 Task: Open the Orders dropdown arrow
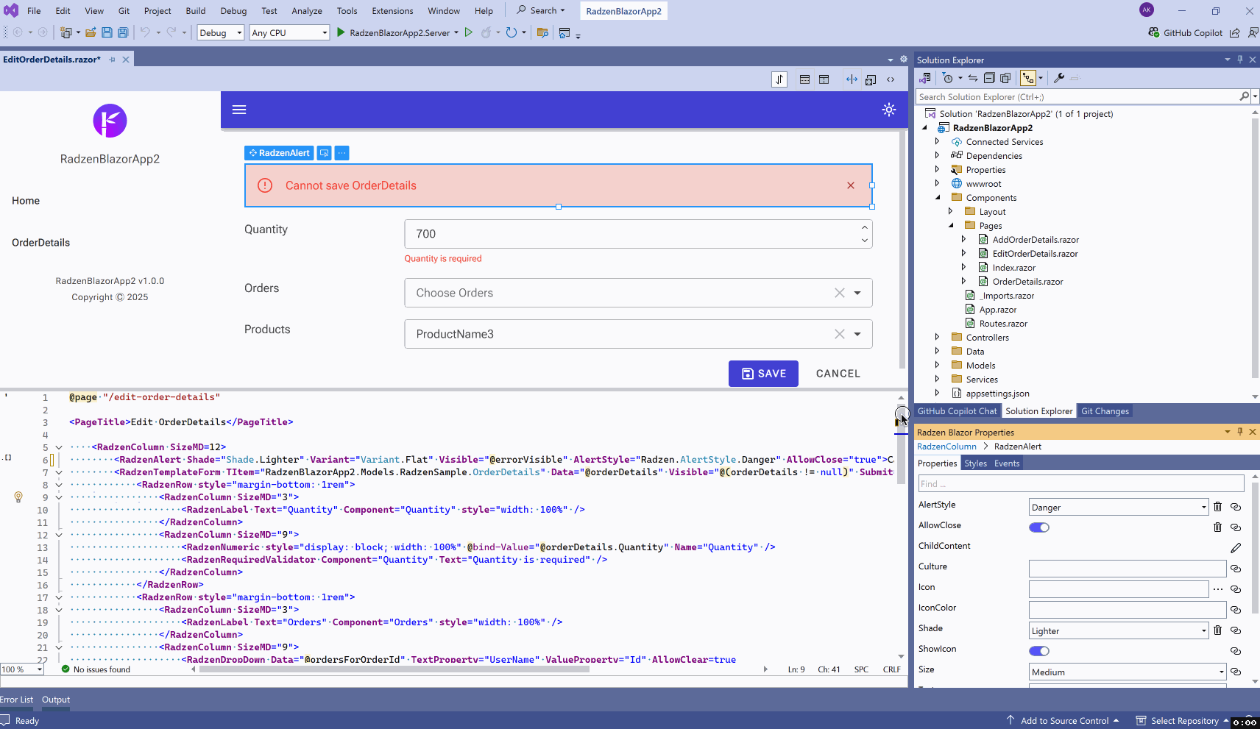[857, 293]
